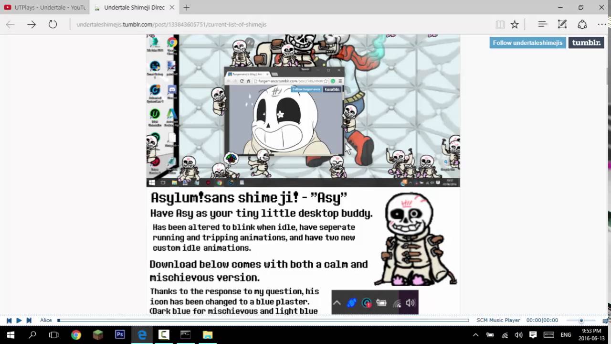Add page to favorites with star icon
This screenshot has height=344, width=611.
(x=515, y=24)
